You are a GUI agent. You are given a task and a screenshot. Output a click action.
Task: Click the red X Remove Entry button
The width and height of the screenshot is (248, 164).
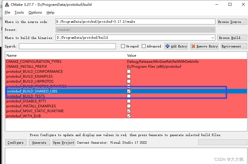pyautogui.click(x=204, y=46)
